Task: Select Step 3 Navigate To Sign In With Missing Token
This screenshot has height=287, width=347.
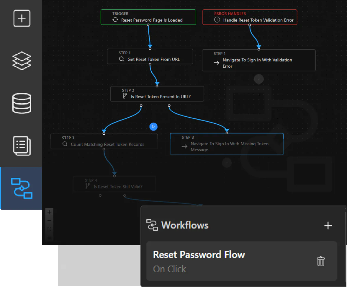Action: 227,144
